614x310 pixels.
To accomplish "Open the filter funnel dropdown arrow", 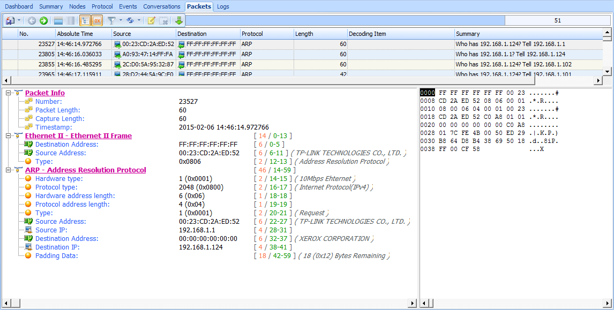I will click(x=121, y=20).
